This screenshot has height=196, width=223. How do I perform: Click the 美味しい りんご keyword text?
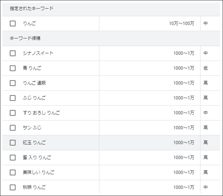[39, 172]
